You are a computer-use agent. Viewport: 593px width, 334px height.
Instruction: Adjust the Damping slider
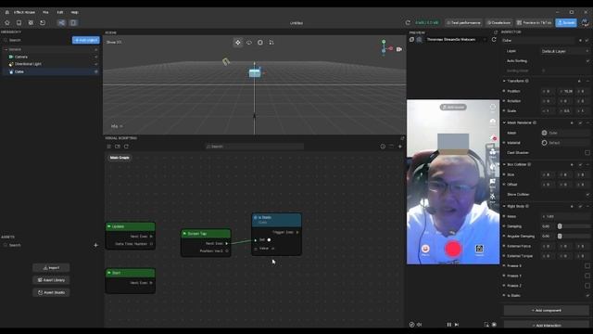[560, 226]
